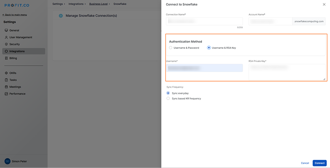
Task: Click the Authentication Method heading
Action: 185,42
